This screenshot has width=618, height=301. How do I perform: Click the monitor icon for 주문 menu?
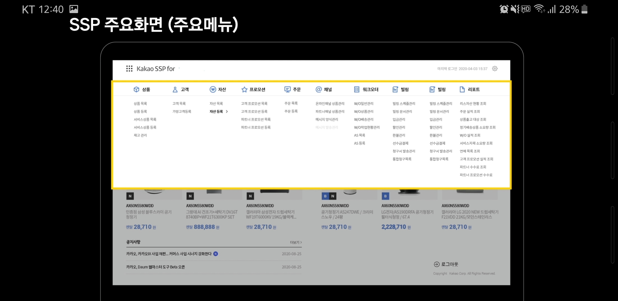coord(287,89)
